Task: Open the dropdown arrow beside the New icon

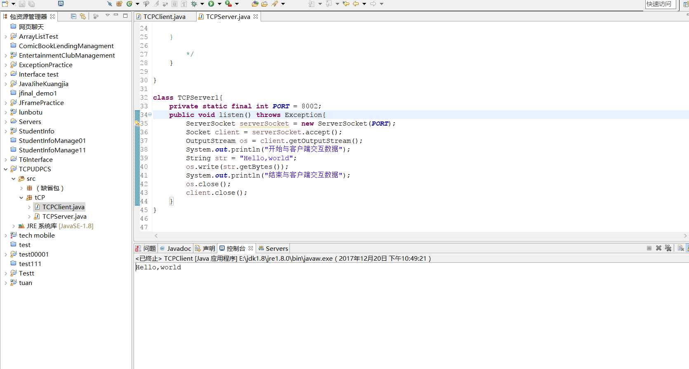Action: click(13, 4)
